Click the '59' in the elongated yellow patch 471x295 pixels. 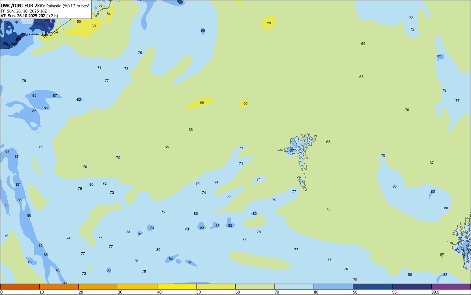pos(202,103)
